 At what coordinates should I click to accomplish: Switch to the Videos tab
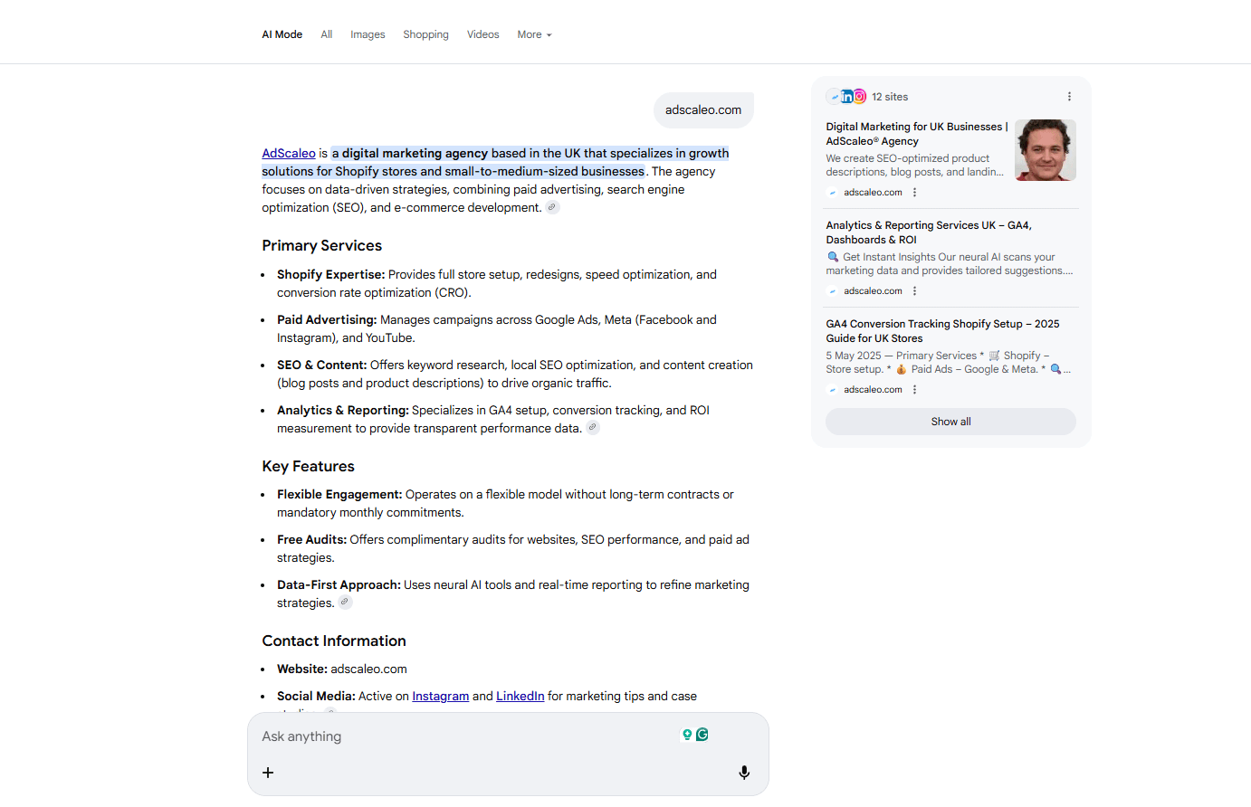pyautogui.click(x=482, y=33)
